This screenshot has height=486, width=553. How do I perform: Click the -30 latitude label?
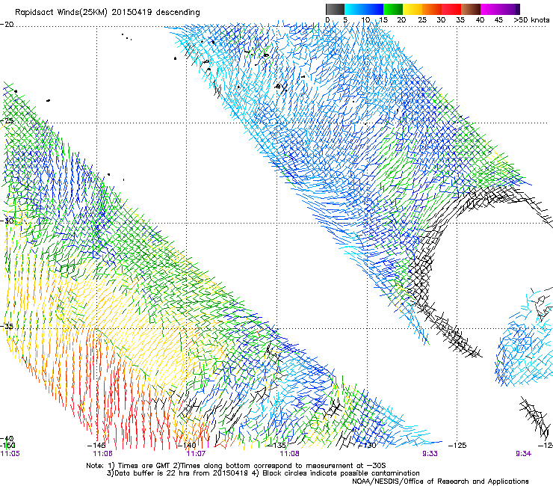point(7,221)
